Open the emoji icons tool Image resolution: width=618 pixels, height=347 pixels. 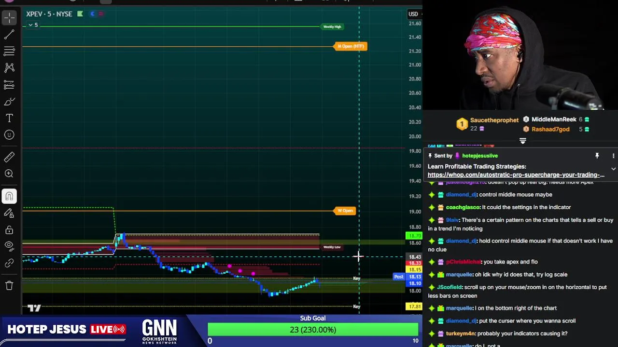tap(9, 135)
